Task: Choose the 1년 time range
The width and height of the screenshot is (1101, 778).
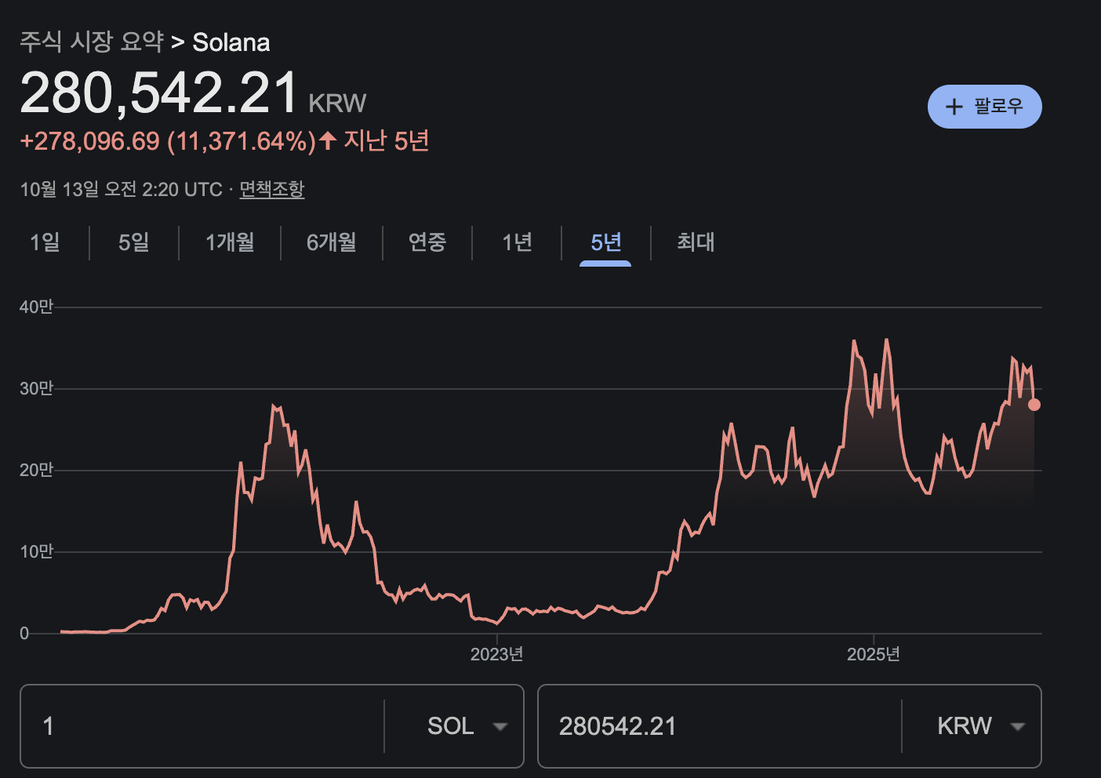Action: [517, 242]
